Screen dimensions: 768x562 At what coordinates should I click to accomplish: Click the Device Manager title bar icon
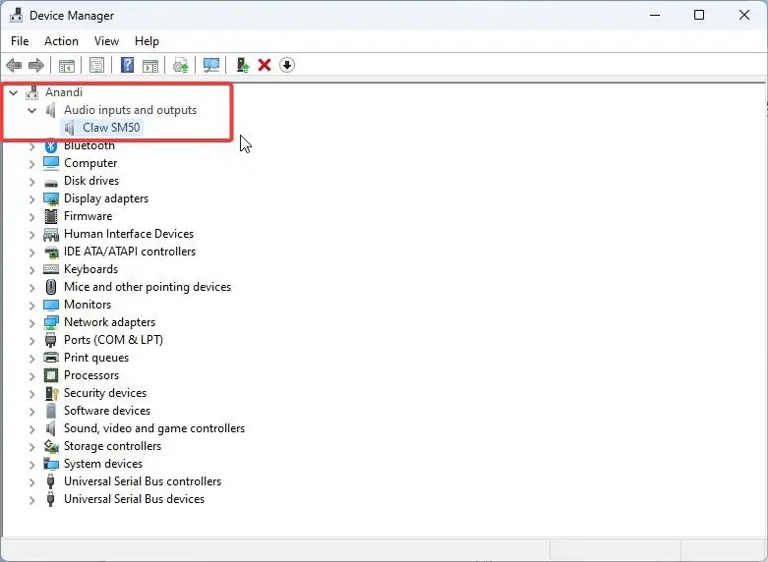16,15
